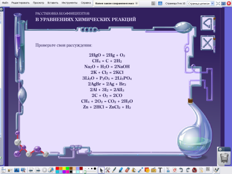Click the Undo arrow icon
The height and width of the screenshot is (174, 232).
pyautogui.click(x=181, y=170)
